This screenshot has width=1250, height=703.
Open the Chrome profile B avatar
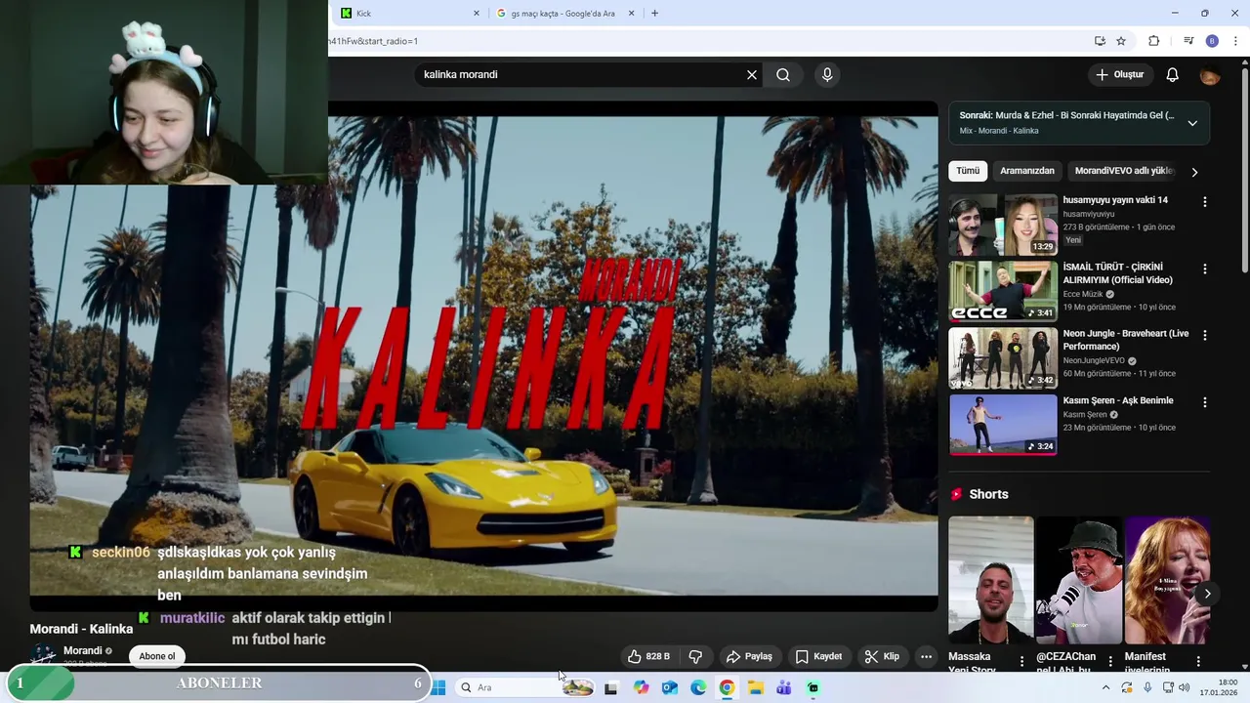[1212, 41]
